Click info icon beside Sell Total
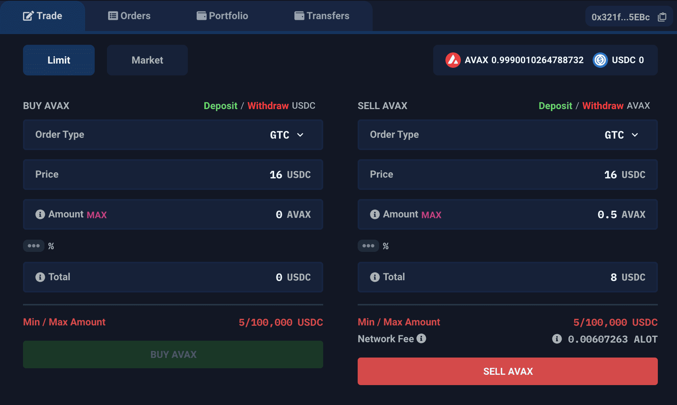Viewport: 677px width, 405px height. pyautogui.click(x=375, y=277)
